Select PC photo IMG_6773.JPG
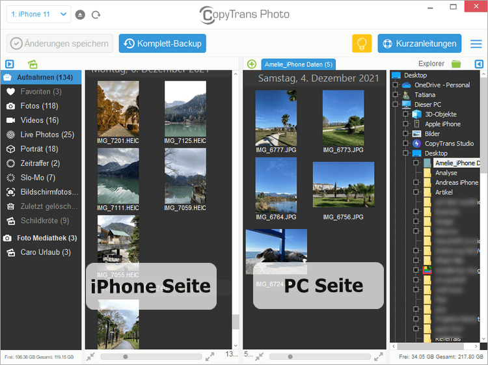 tap(344, 118)
